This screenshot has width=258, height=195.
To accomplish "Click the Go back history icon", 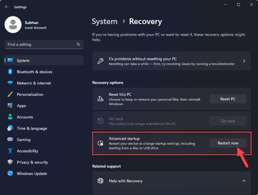I will [x=100, y=121].
